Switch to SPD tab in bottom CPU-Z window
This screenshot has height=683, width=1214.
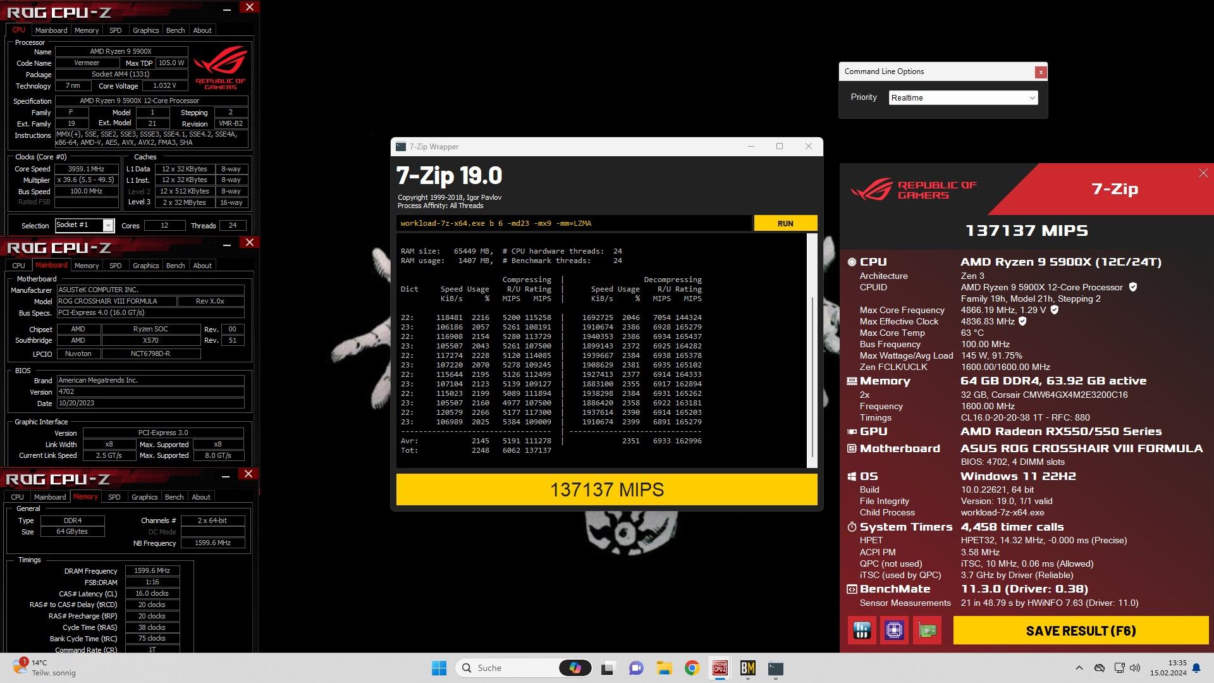[114, 497]
